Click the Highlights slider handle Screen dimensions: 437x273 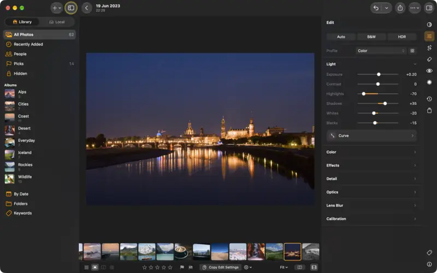click(x=363, y=94)
